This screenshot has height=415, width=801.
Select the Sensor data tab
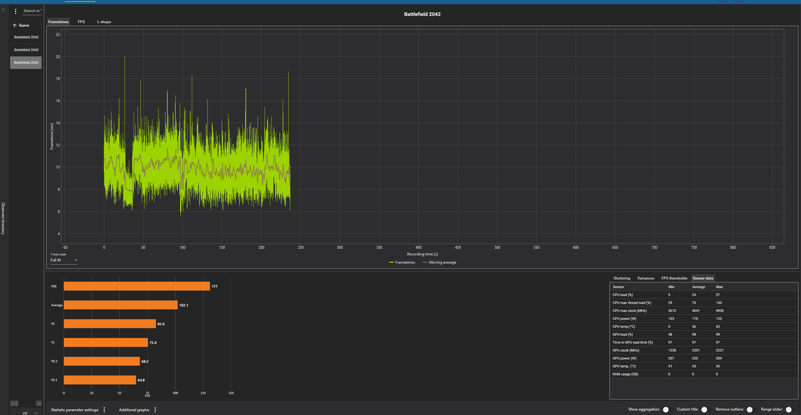(703, 278)
